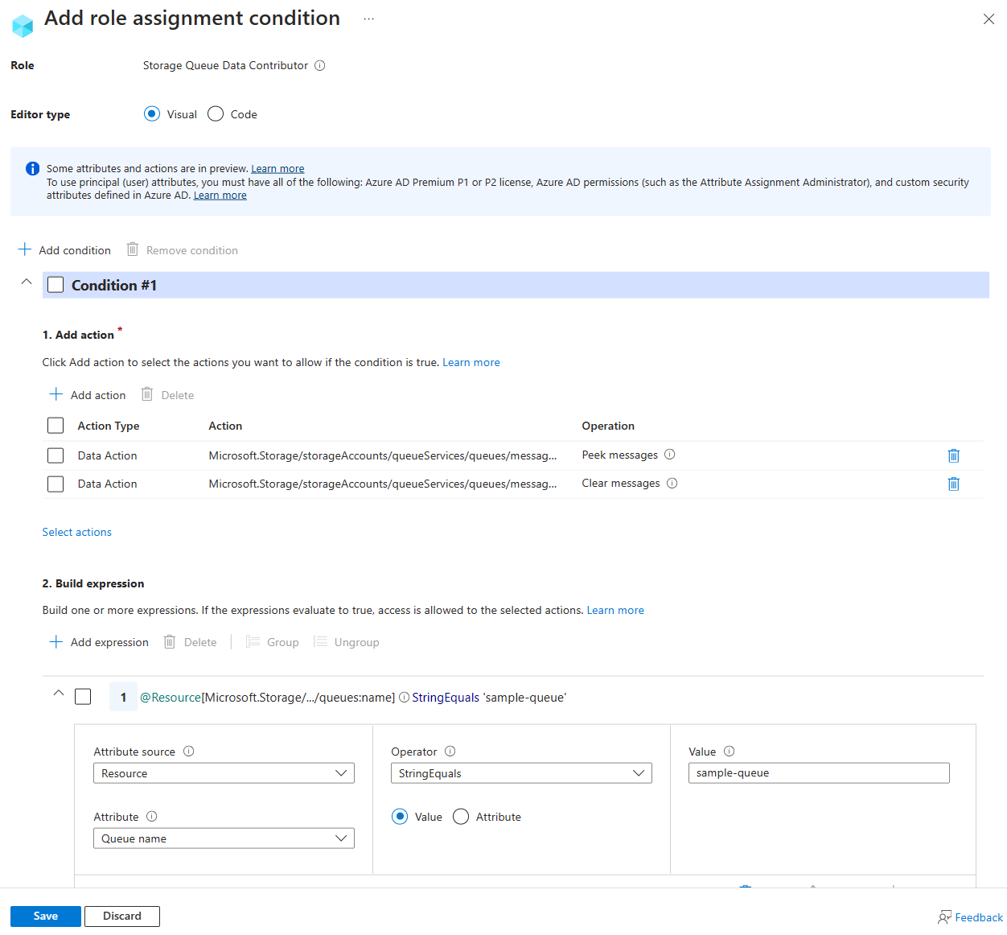This screenshot has width=1007, height=935.
Task: Click info icon next to Storage Queue Data Contributor
Action: click(320, 66)
